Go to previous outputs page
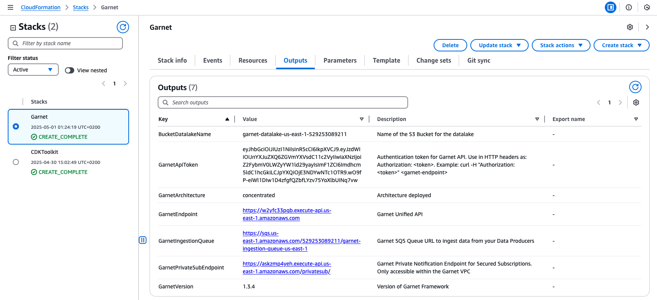This screenshot has height=300, width=657. (599, 102)
